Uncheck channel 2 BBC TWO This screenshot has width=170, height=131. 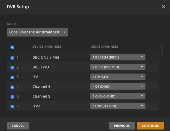click(x=12, y=68)
